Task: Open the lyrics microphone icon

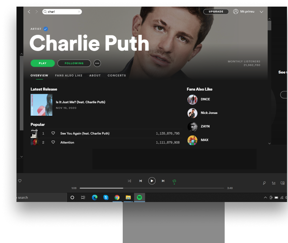Action: point(264,183)
